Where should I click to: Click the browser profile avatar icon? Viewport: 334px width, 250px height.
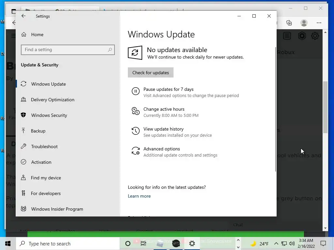[x=304, y=23]
